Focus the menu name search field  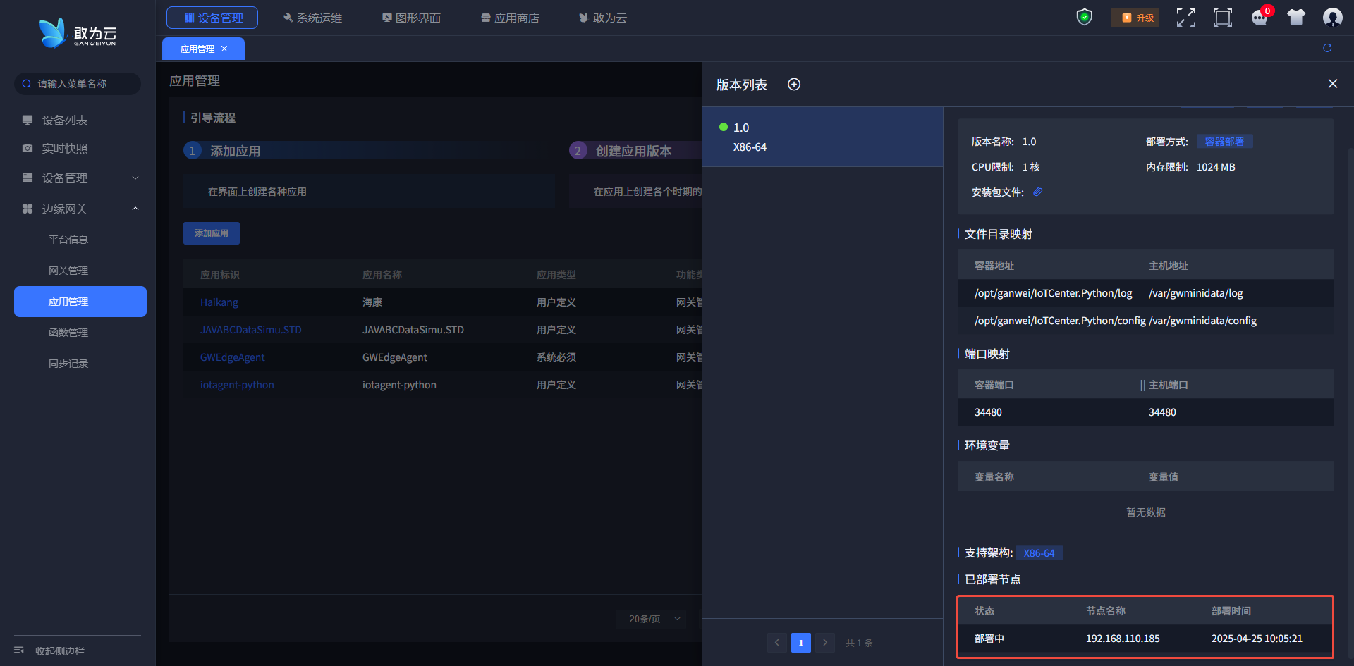pos(78,84)
